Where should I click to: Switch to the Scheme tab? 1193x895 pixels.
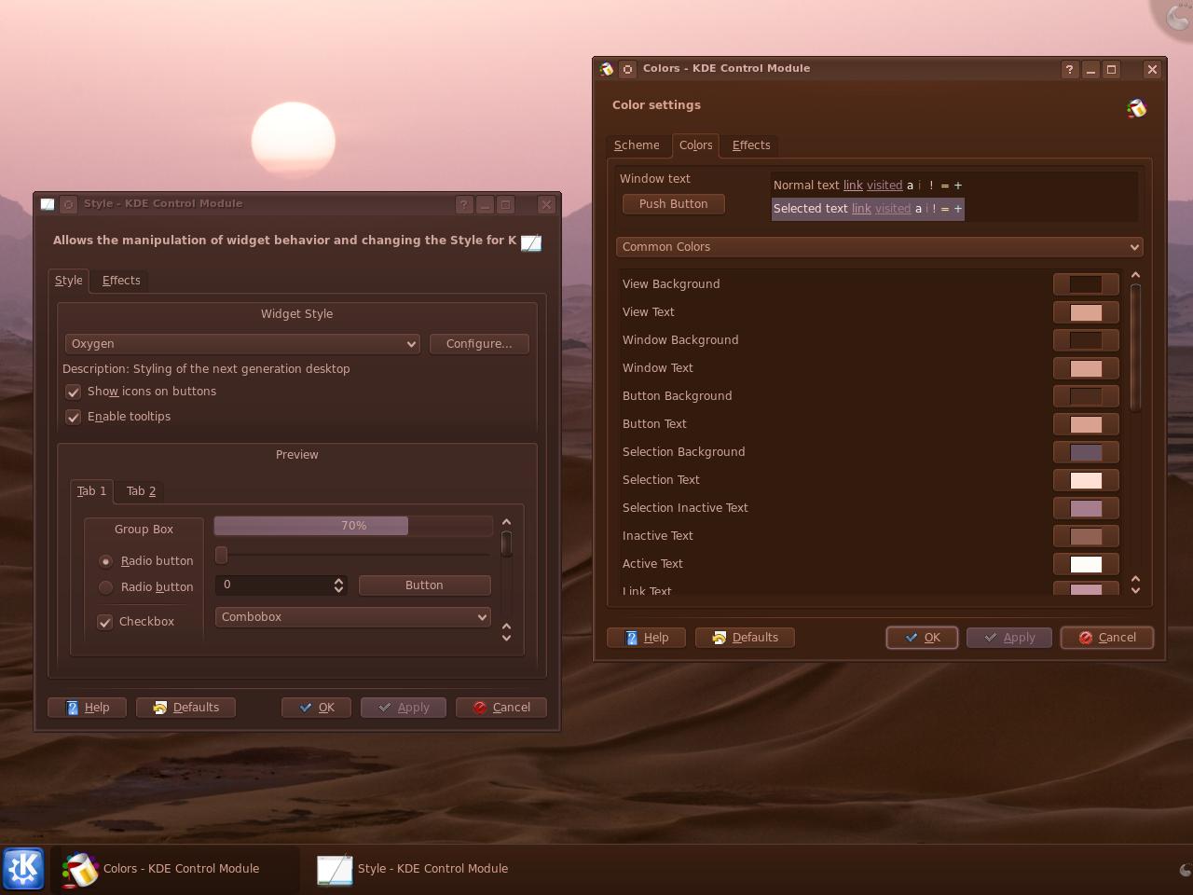[637, 145]
